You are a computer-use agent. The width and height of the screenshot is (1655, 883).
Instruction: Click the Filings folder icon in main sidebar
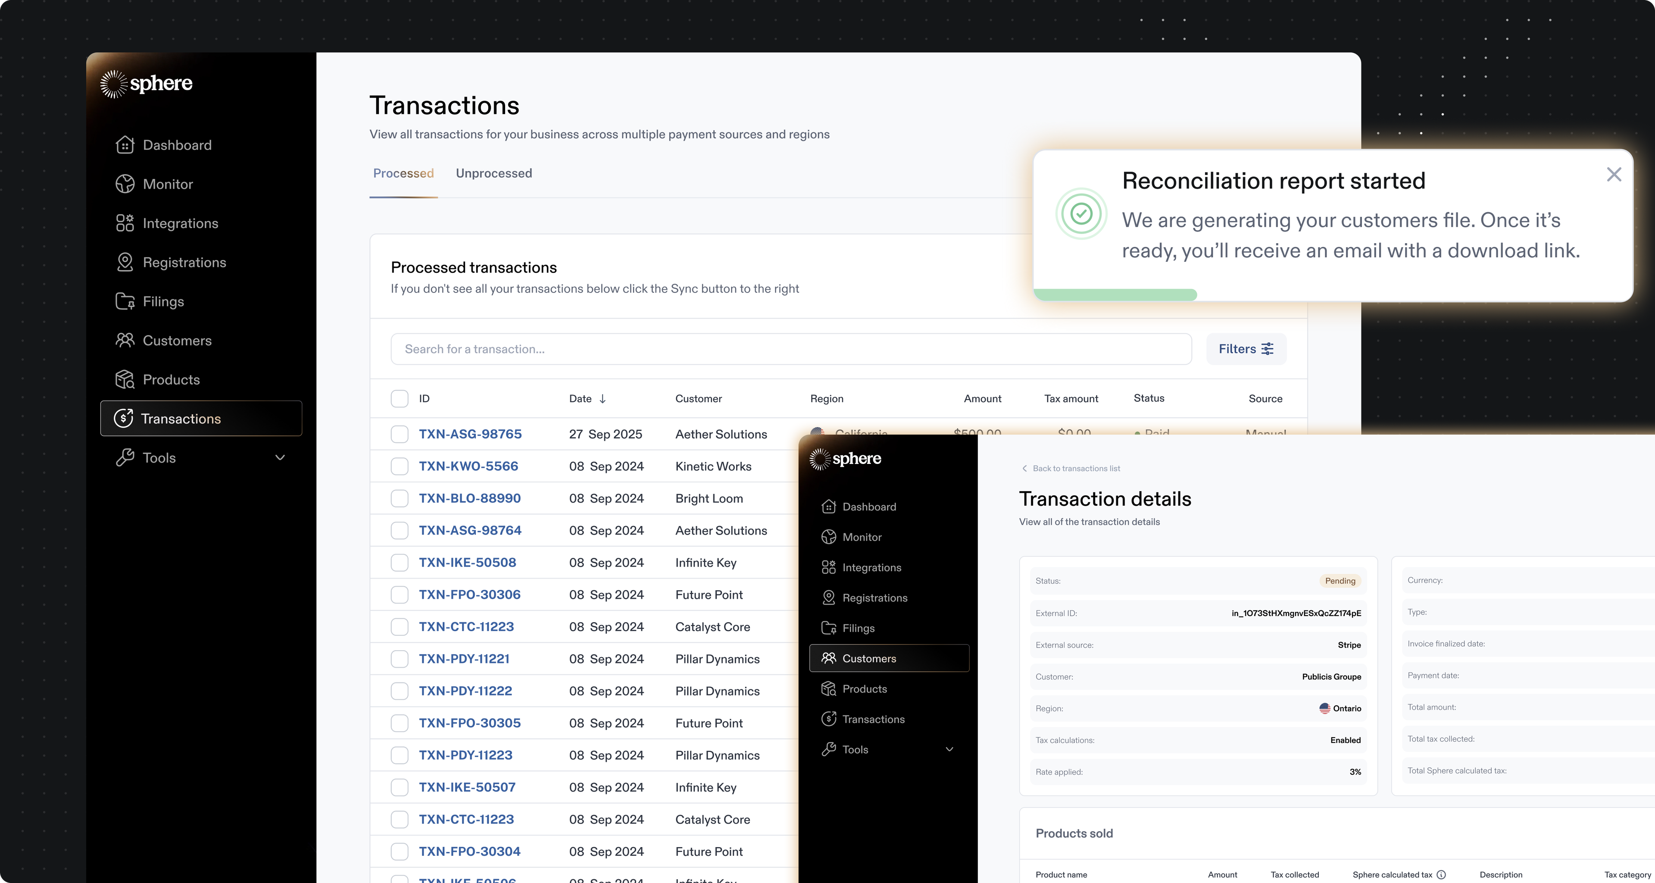pyautogui.click(x=125, y=301)
